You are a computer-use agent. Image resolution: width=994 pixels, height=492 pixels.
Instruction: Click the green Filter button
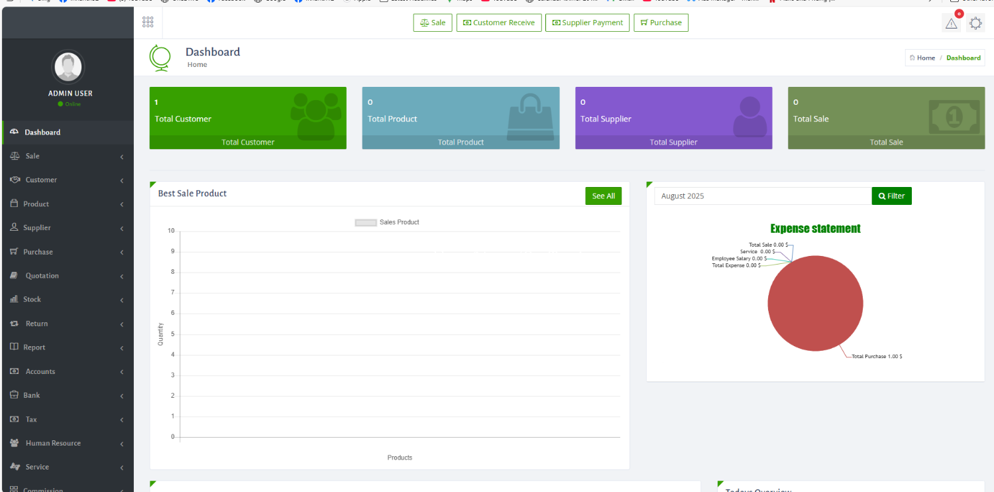coord(891,196)
